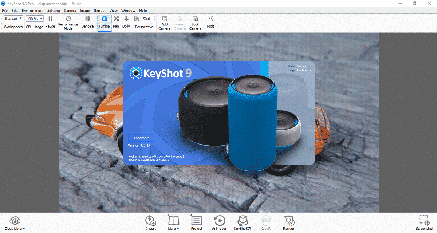Click the perspective field value 50,0

149,19
